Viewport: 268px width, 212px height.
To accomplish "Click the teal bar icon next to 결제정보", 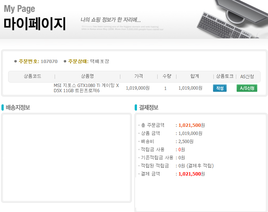I will tap(136, 108).
